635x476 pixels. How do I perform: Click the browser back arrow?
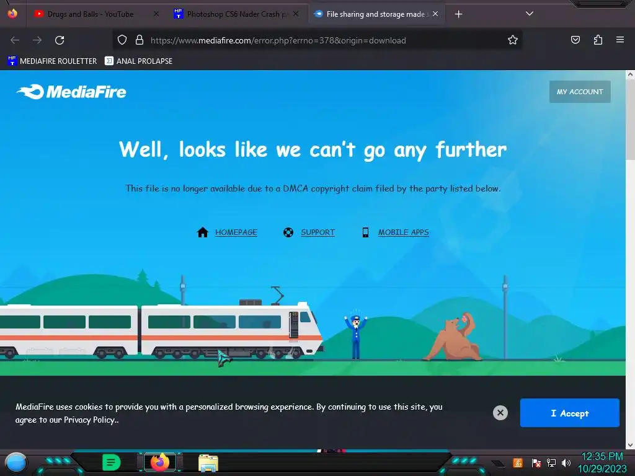(x=15, y=40)
